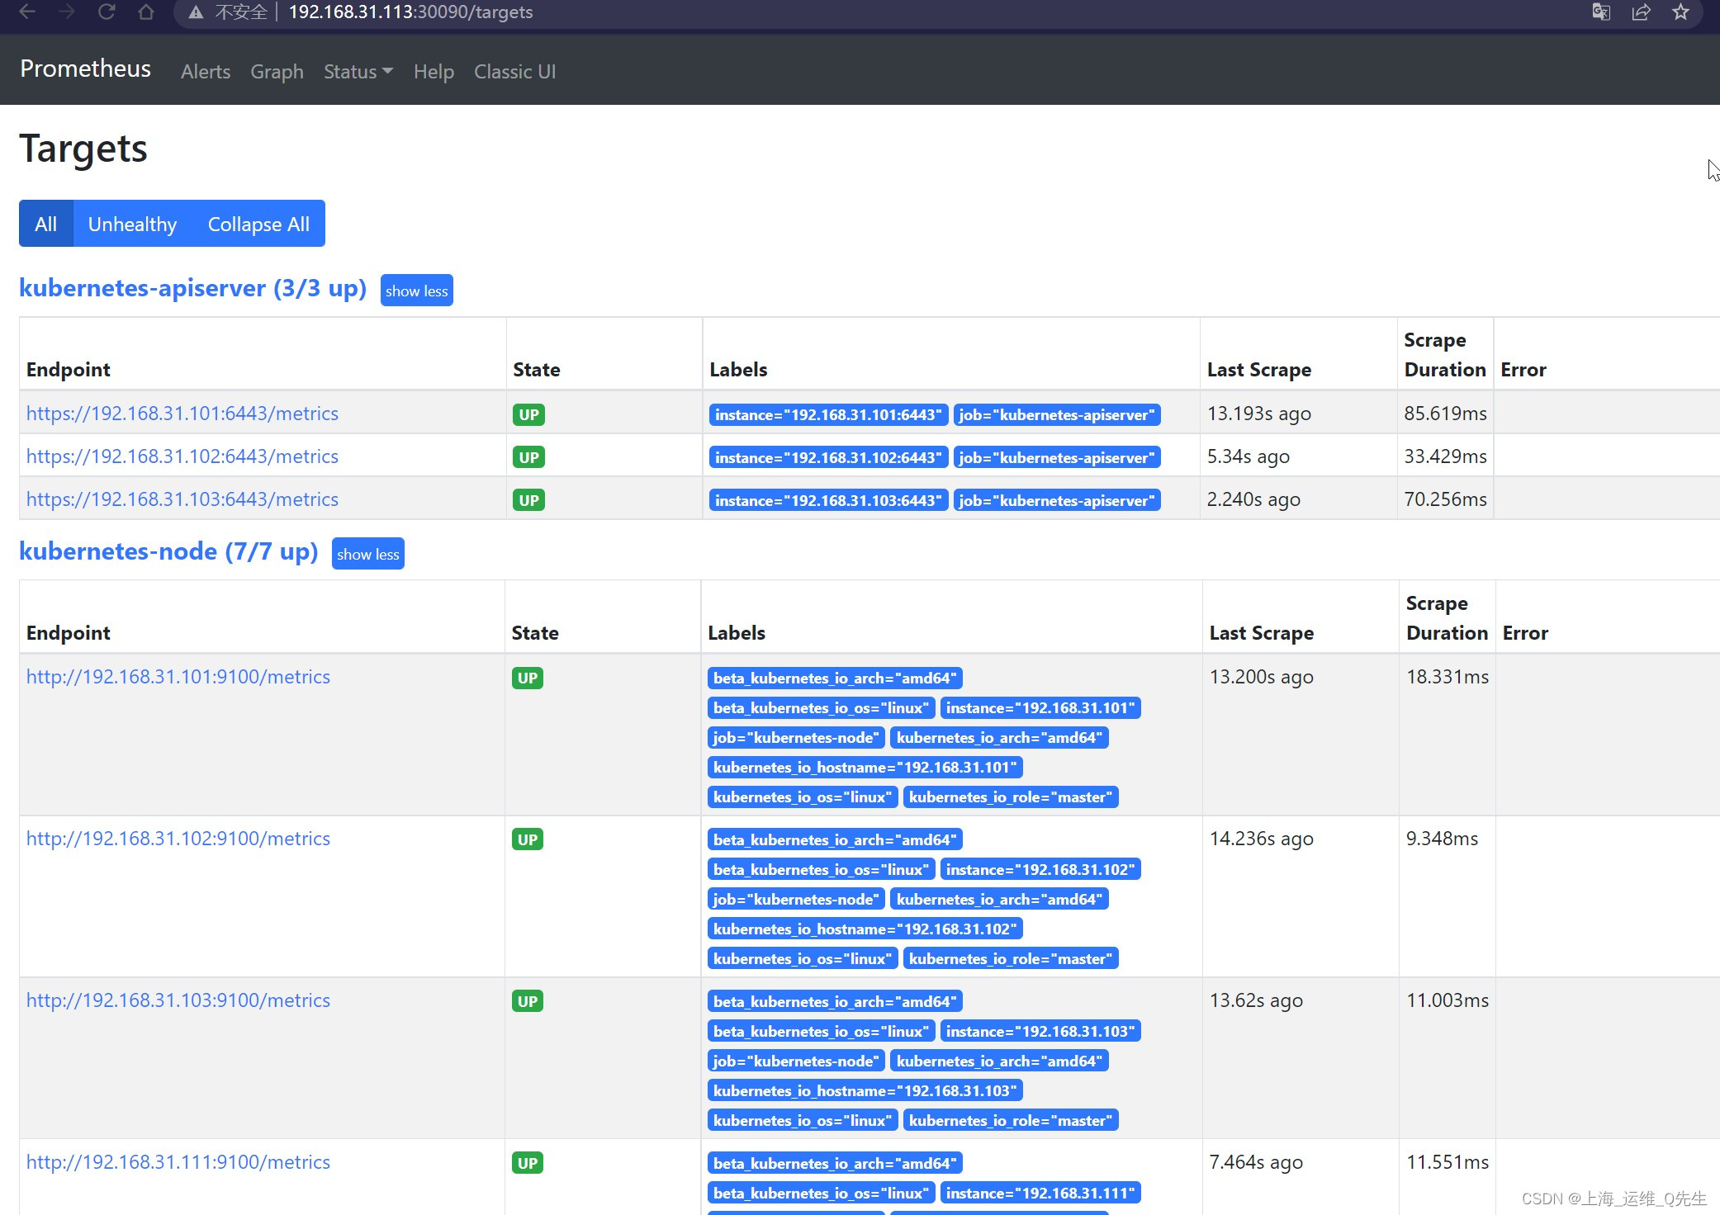Bookmark this page with star icon
This screenshot has width=1720, height=1215.
tap(1680, 12)
